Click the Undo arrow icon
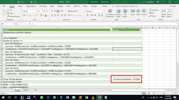The image size is (179, 100). (22, 2)
